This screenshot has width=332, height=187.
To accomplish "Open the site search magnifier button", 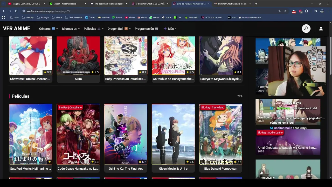I will coord(306,29).
